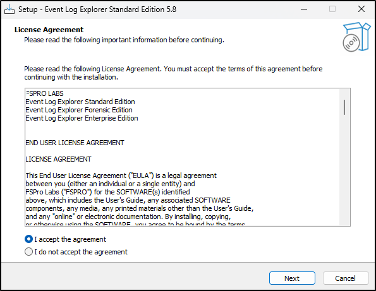Viewport: 376px width, 291px height.
Task: Click the setup installer icon in title bar
Action: [x=9, y=9]
